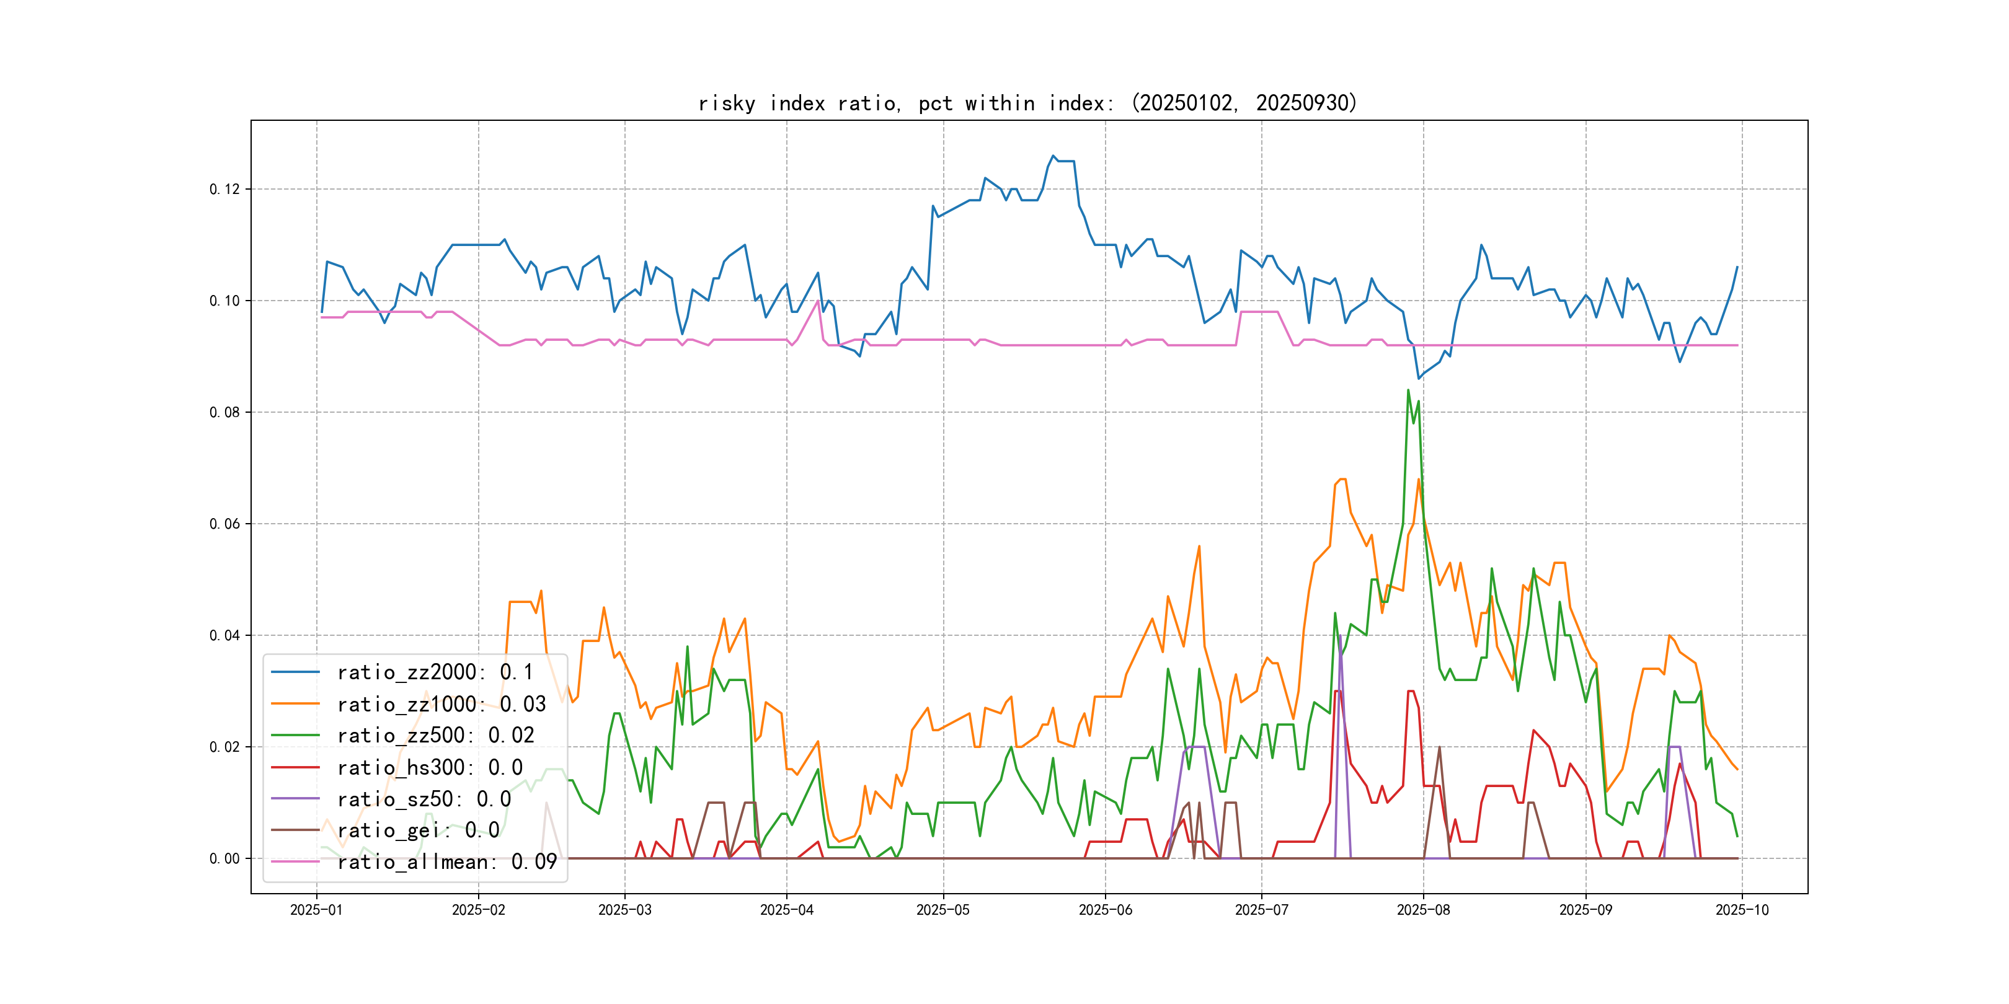Click the 0.06 y-axis tick label

point(224,524)
